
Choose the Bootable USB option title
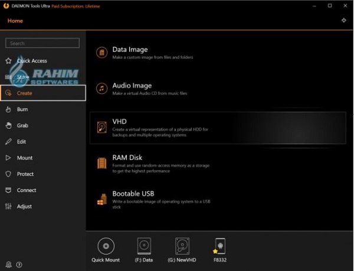(133, 194)
